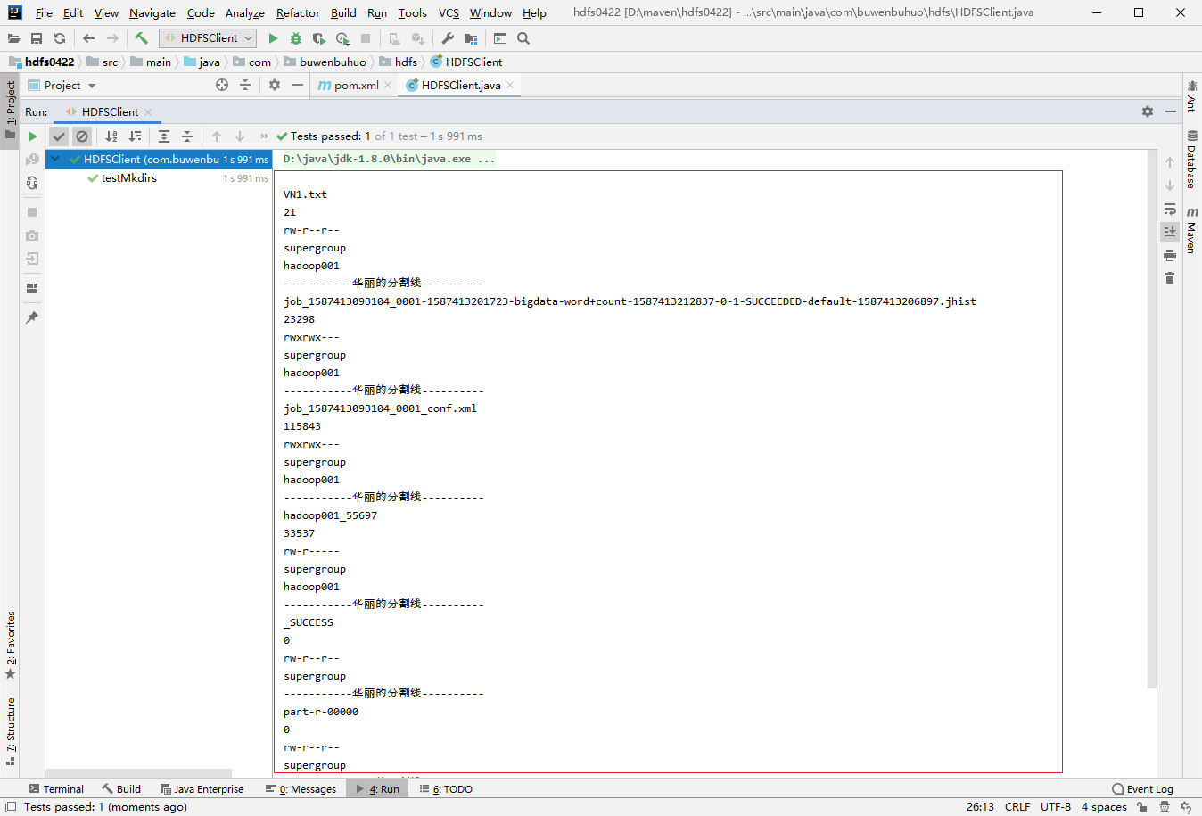The image size is (1202, 816).
Task: Click the buwenbuhuo breadcrumb folder
Action: 325,62
